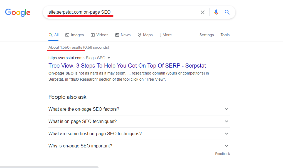Click the https://serpstat.com › Blog › SEO breadcrumb

(x=77, y=58)
